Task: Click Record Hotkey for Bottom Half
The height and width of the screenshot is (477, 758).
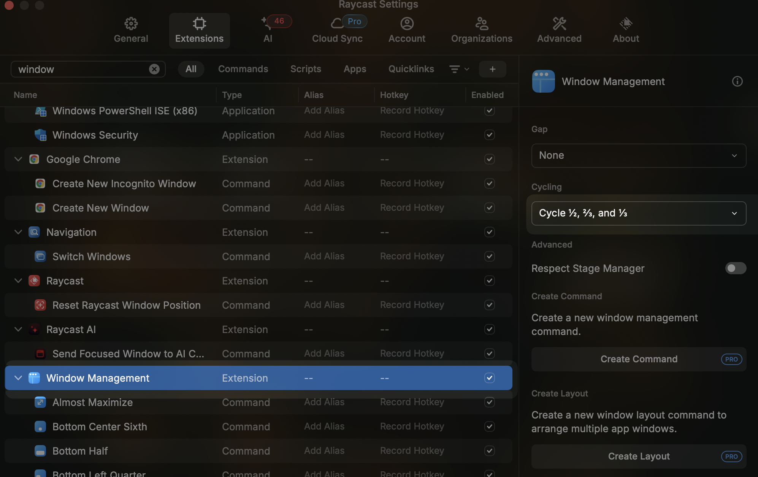Action: coord(412,451)
